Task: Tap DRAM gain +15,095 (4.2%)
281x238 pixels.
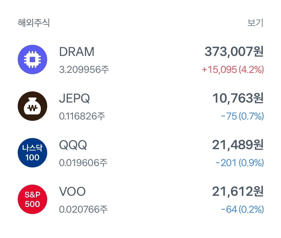Action: point(233,70)
